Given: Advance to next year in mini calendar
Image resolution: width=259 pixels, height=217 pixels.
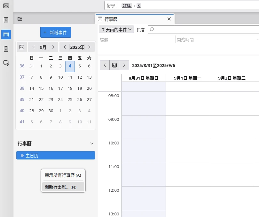Looking at the screenshot, I should point(90,47).
